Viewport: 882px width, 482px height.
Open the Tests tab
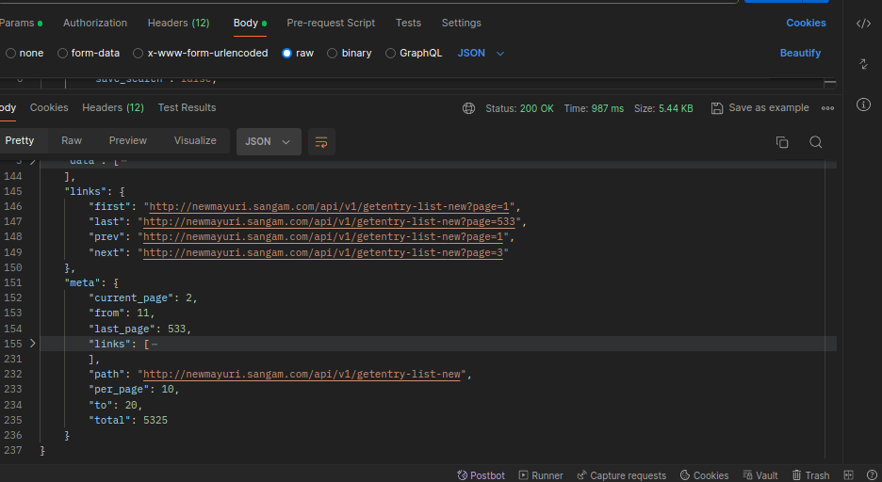(x=408, y=23)
